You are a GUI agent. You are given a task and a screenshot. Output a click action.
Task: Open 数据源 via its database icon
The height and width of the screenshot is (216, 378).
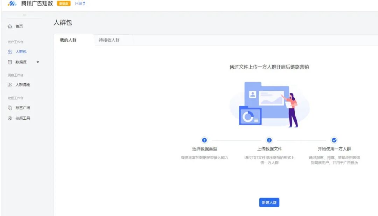point(10,62)
